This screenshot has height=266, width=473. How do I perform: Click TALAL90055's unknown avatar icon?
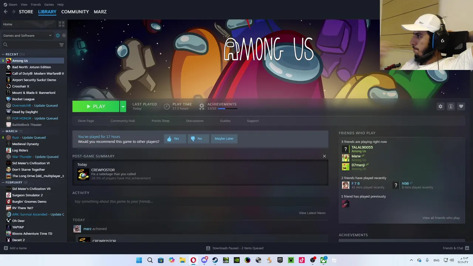pyautogui.click(x=346, y=149)
